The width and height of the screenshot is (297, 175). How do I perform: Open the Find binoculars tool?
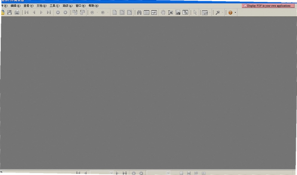coord(139,13)
